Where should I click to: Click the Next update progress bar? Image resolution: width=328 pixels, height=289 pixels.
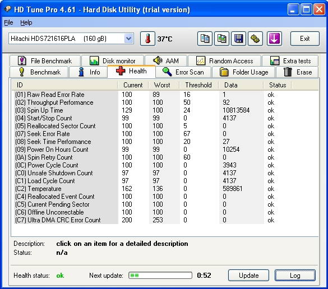tap(160, 276)
